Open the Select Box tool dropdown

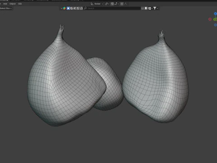(6, 8)
